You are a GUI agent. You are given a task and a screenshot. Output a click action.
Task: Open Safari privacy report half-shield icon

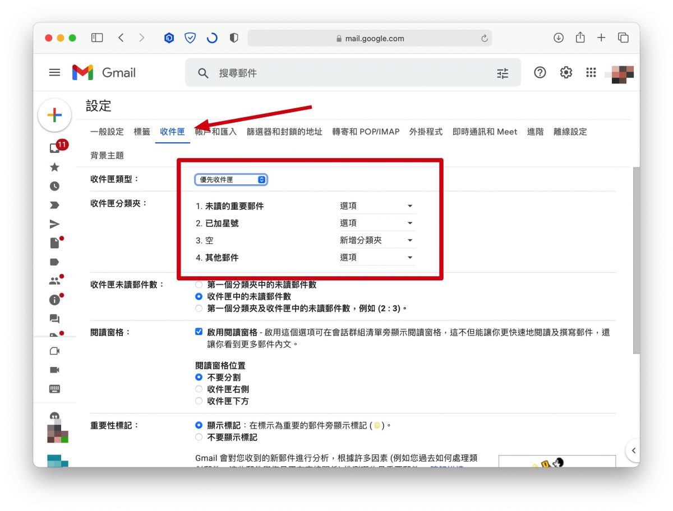(234, 38)
